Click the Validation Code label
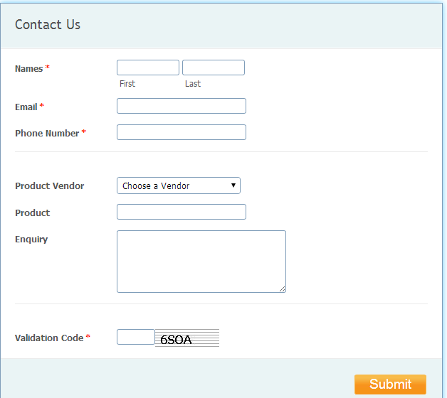 49,338
